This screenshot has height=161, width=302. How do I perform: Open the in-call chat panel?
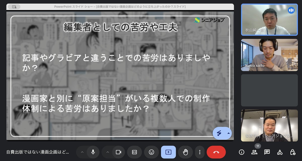coord(267,152)
